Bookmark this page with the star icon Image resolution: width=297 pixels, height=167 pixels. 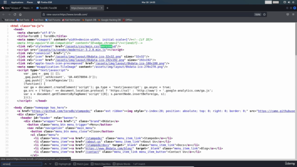(264, 14)
